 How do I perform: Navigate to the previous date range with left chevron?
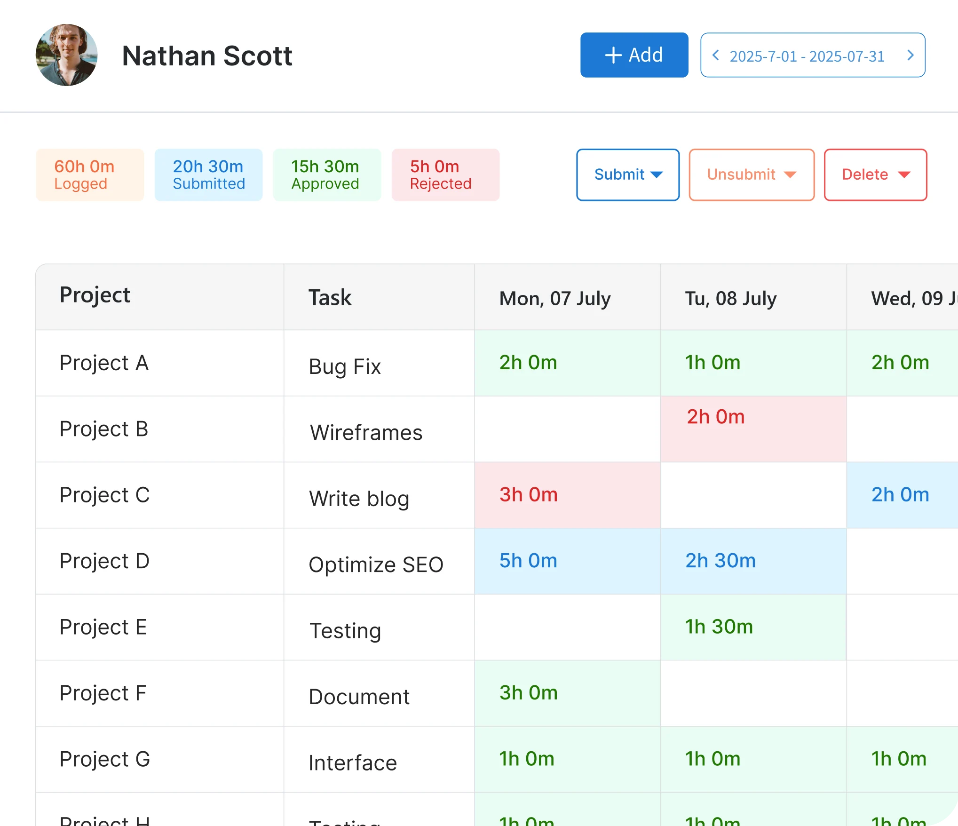(716, 55)
